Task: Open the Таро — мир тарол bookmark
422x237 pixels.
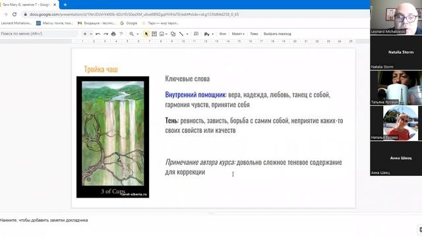Action: pos(160,24)
